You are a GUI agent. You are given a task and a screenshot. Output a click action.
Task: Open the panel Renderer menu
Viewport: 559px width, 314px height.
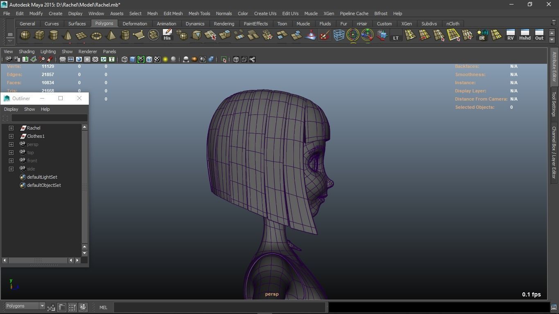click(88, 52)
